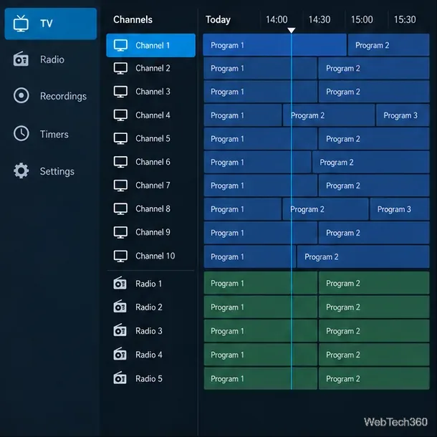The width and height of the screenshot is (437, 437).
Task: Click the Radio 4 radio icon
Action: 120,354
